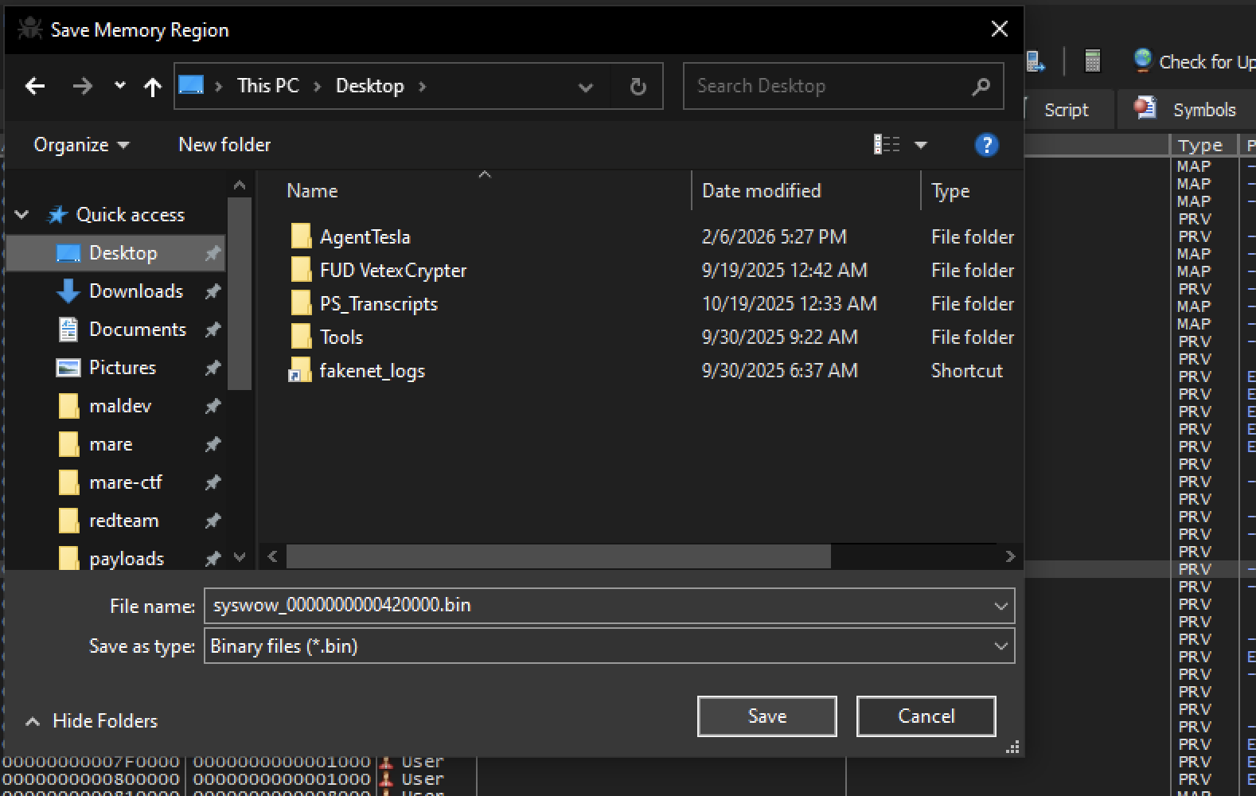Open Documents in the sidebar
The height and width of the screenshot is (796, 1256).
point(137,330)
